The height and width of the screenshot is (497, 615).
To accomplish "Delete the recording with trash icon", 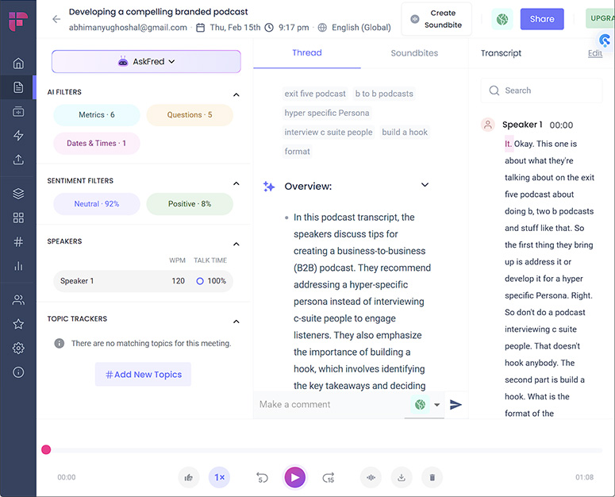I will tap(432, 477).
